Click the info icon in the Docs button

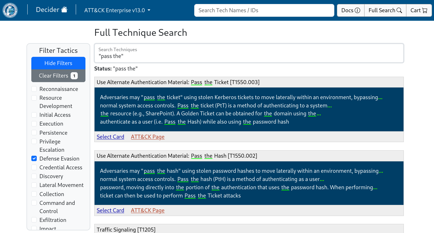[x=357, y=10]
